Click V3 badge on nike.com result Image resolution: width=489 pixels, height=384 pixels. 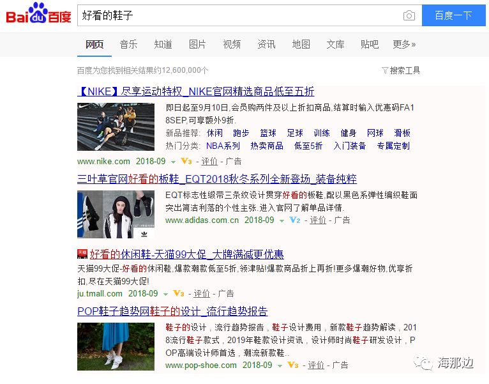186,161
